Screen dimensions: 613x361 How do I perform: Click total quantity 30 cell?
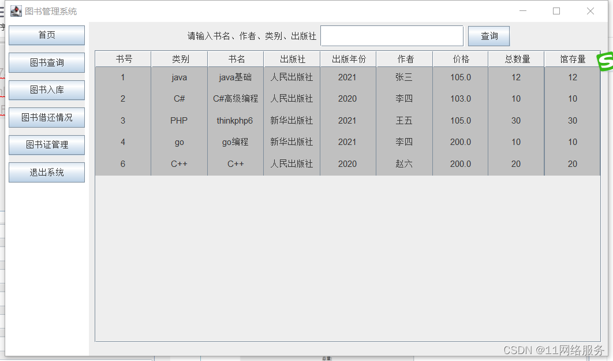517,121
